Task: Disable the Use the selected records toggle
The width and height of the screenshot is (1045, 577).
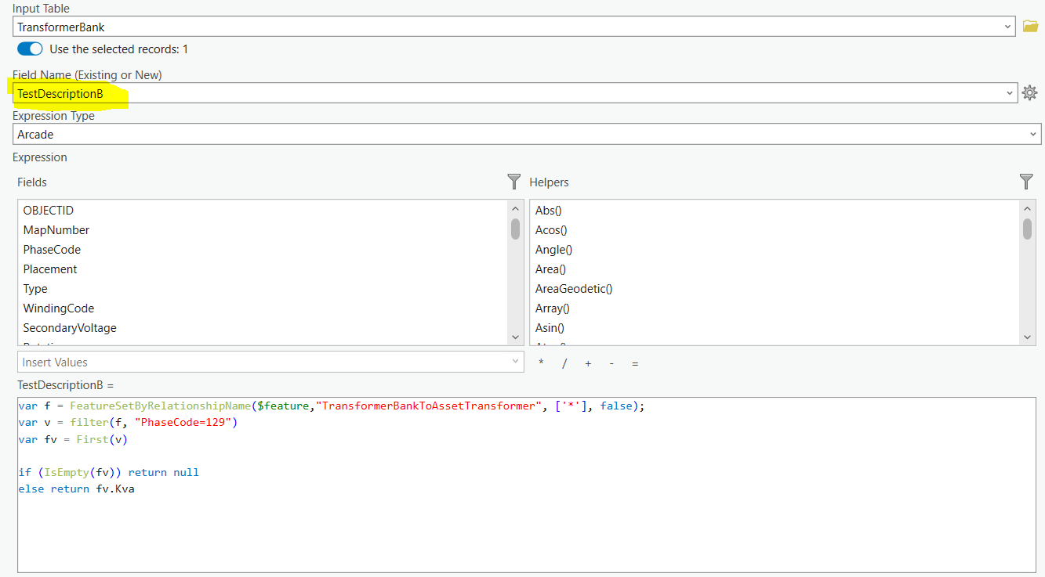Action: point(29,48)
